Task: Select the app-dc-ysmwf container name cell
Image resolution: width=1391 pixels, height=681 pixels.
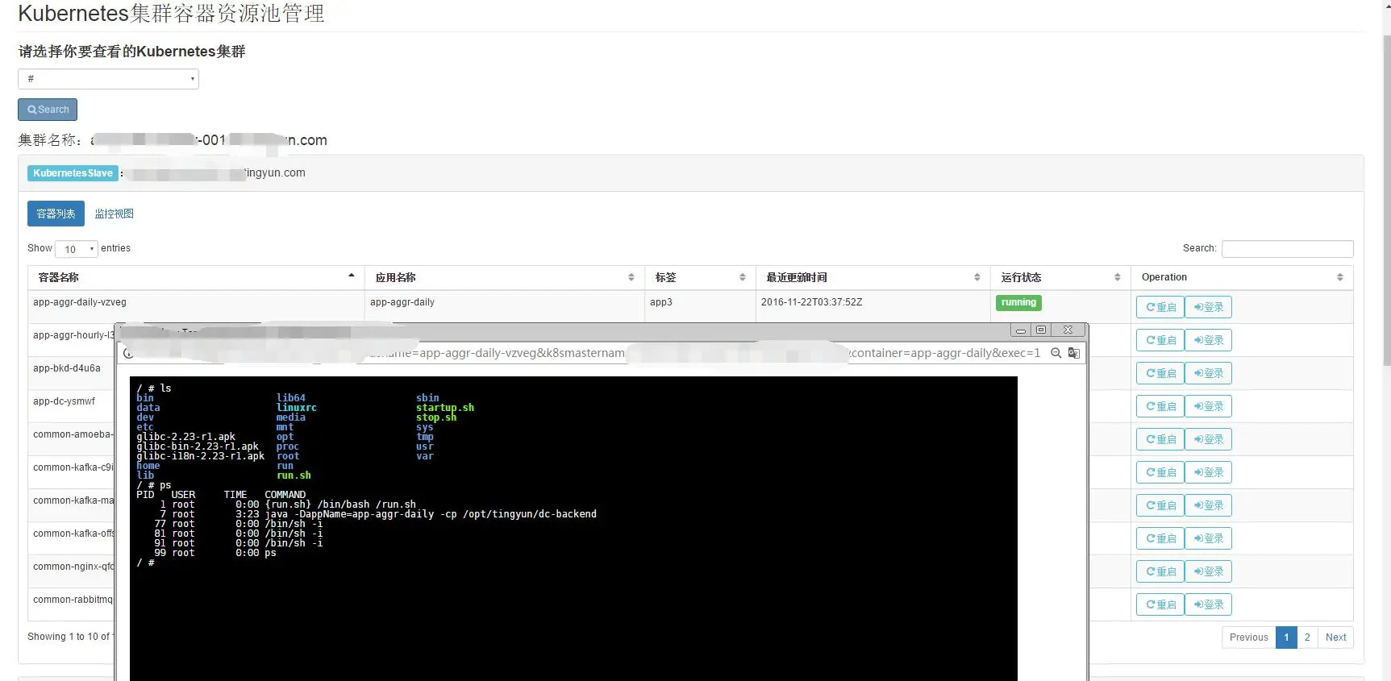Action: (x=64, y=401)
